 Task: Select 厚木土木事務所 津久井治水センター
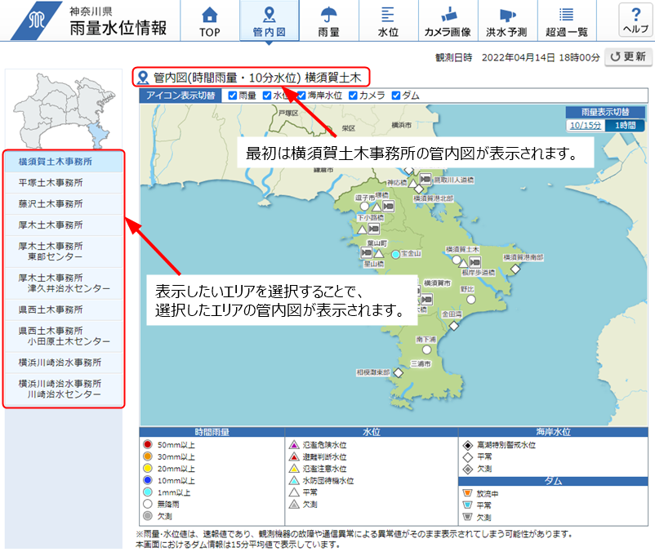64,283
